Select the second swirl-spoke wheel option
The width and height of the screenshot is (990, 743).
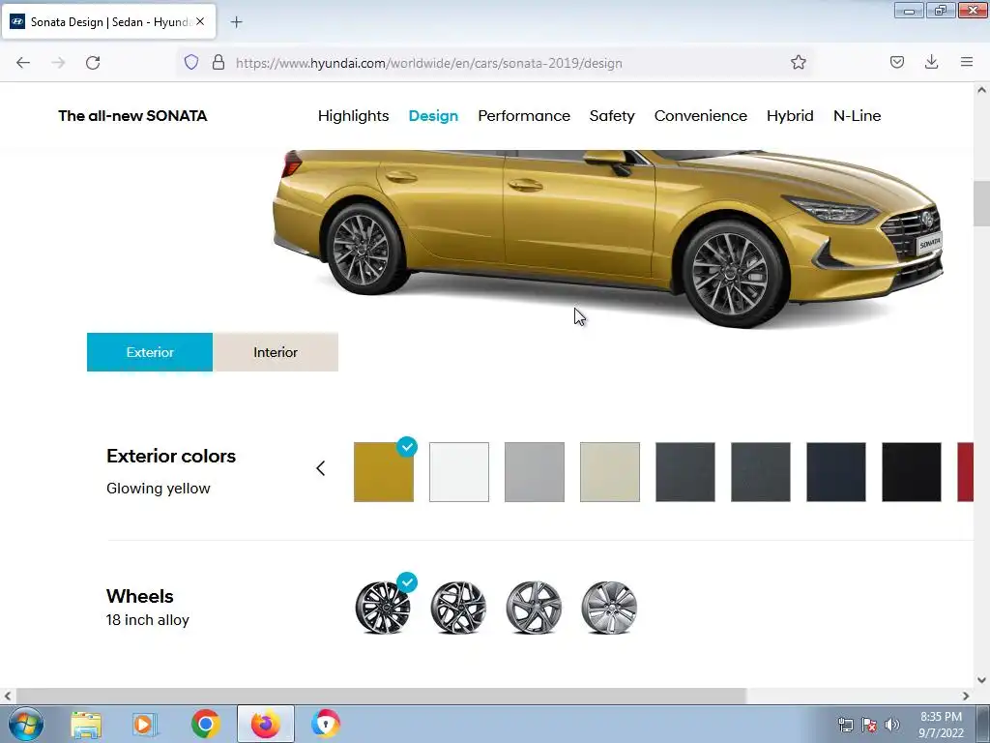(x=458, y=608)
